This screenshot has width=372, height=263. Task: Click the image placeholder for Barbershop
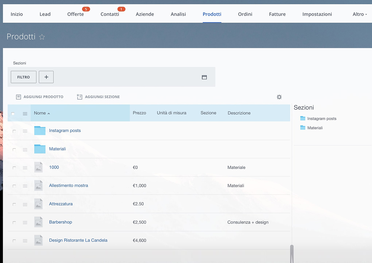38,222
